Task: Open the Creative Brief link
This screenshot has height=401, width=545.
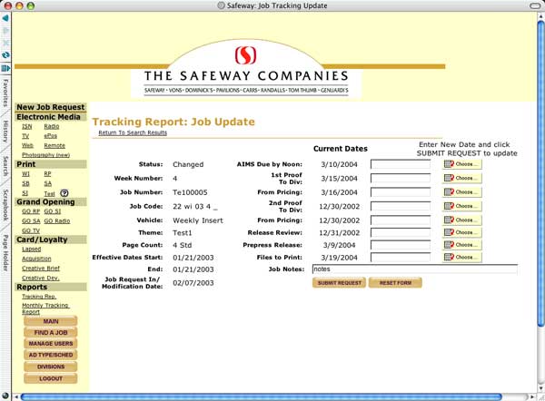Action: 41,268
